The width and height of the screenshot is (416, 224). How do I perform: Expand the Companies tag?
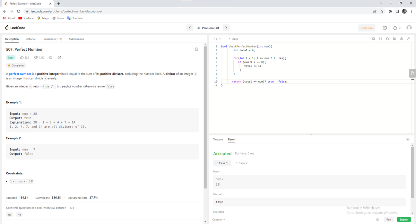click(16, 66)
